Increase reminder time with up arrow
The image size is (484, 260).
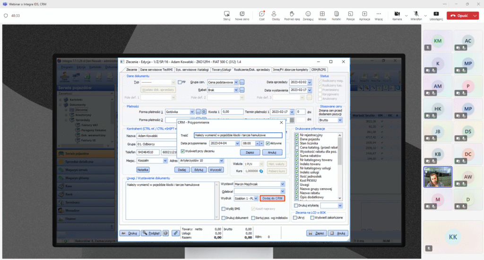tap(258, 143)
